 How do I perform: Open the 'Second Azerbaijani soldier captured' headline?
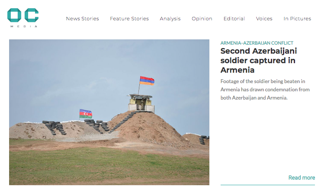pyautogui.click(x=259, y=61)
